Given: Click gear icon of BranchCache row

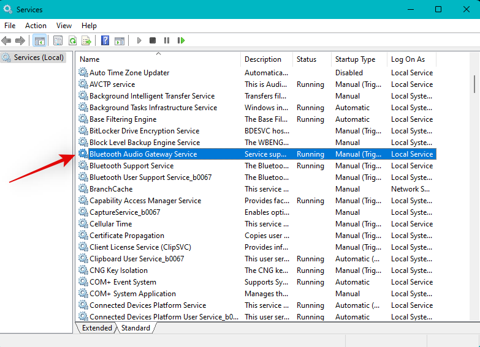Looking at the screenshot, I should pos(83,188).
